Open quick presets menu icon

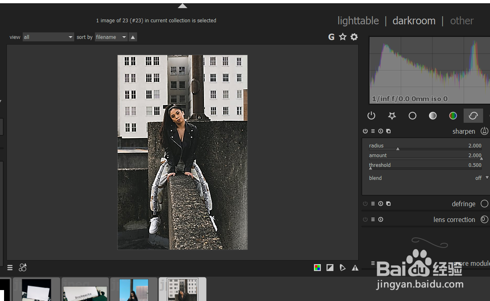(x=10, y=268)
